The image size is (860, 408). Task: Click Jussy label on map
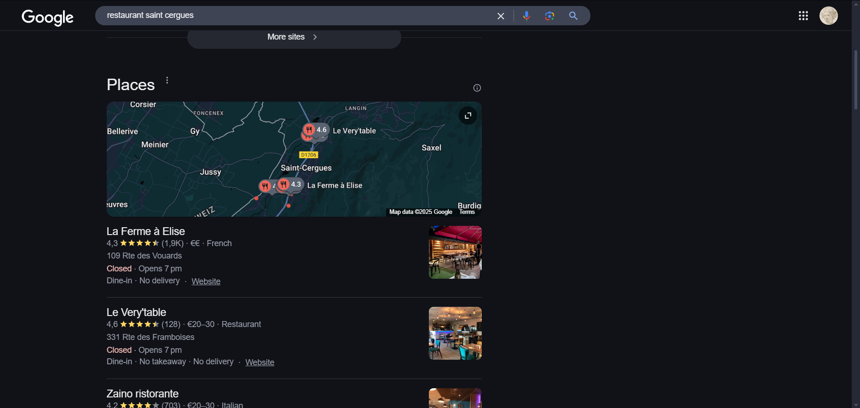(x=210, y=172)
